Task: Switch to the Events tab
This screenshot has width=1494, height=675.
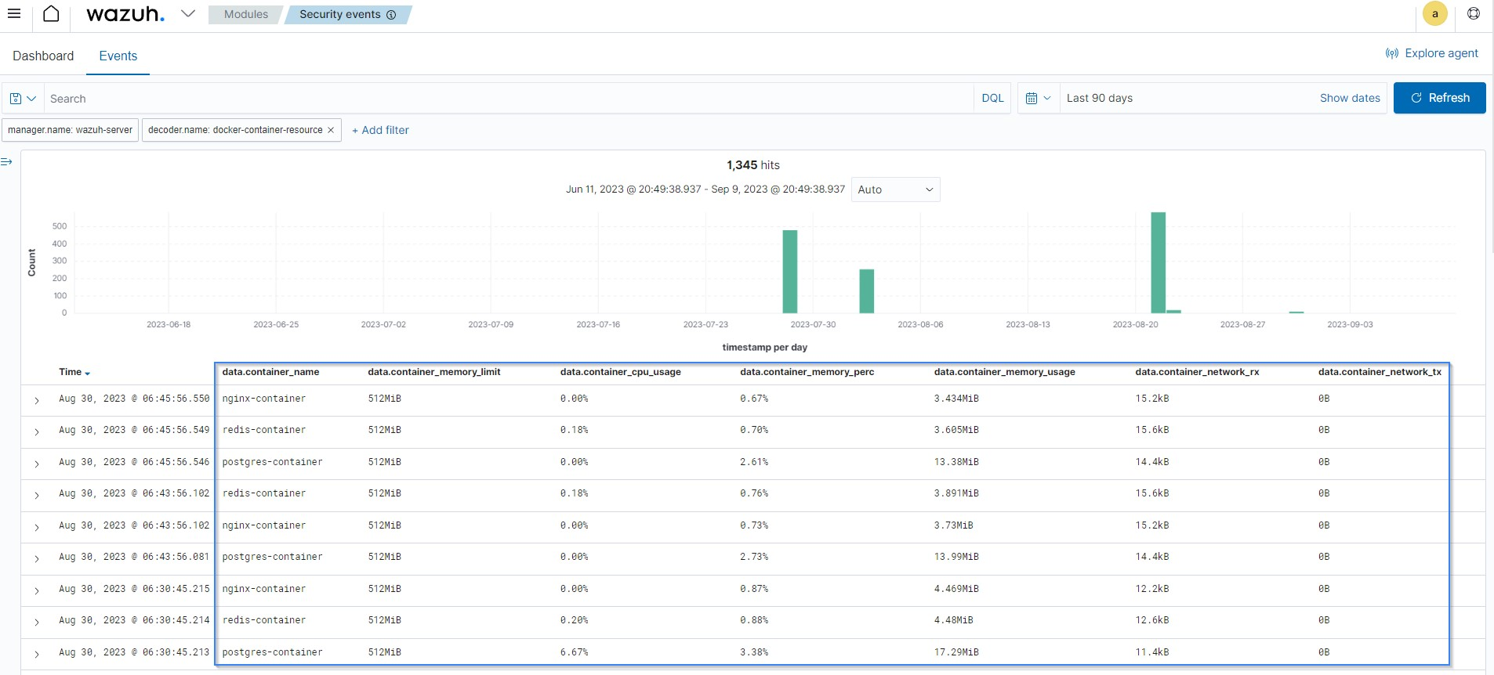Action: [x=118, y=56]
